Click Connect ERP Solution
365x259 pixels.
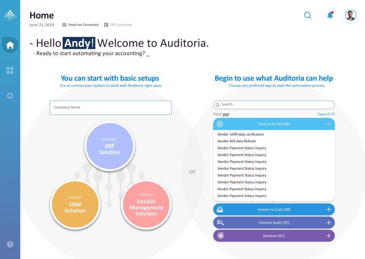109,146
